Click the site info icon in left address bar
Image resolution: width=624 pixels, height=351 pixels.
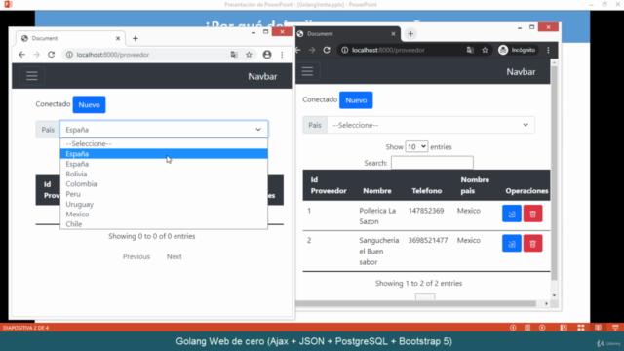click(x=69, y=55)
